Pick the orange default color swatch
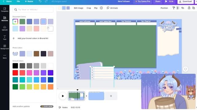 click(50, 87)
